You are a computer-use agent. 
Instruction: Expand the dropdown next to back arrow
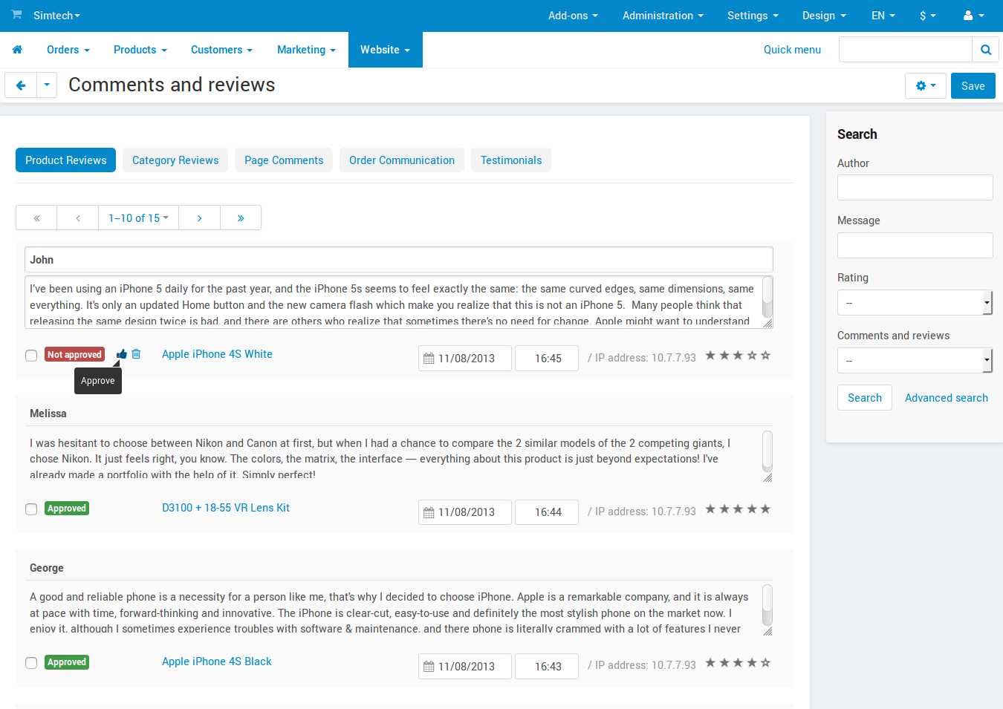coord(47,85)
